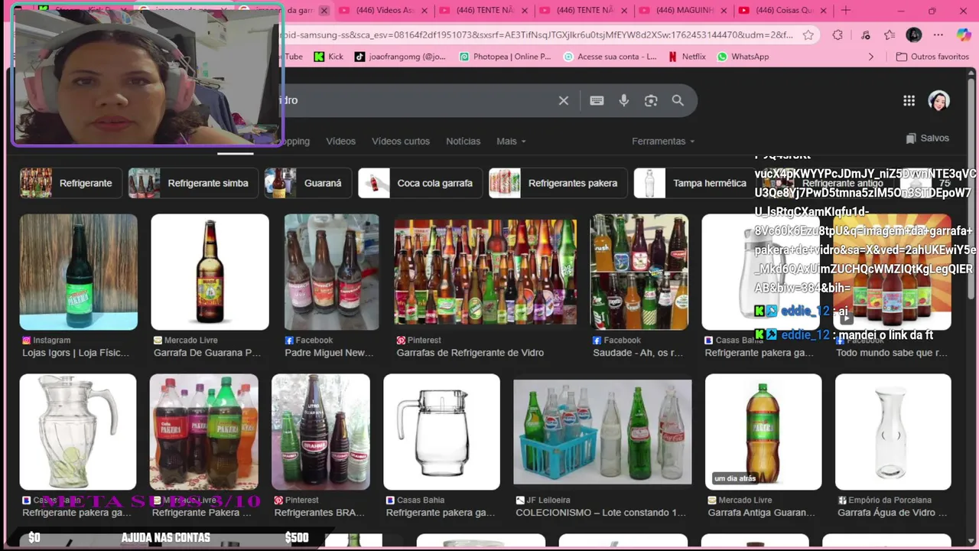Viewport: 979px width, 551px height.
Task: Expand the hidden bookmarks chevron
Action: click(870, 57)
